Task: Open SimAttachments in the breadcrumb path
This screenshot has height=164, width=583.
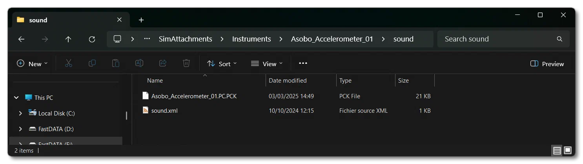Action: 185,39
